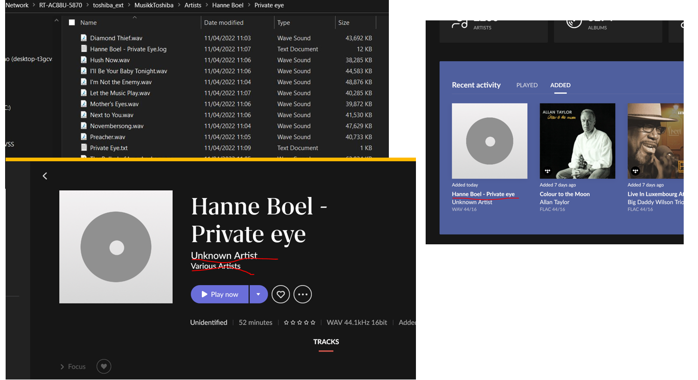698x380 pixels.
Task: Click the scroll-up arrow of the Explorer navigation pane
Action: click(x=56, y=21)
